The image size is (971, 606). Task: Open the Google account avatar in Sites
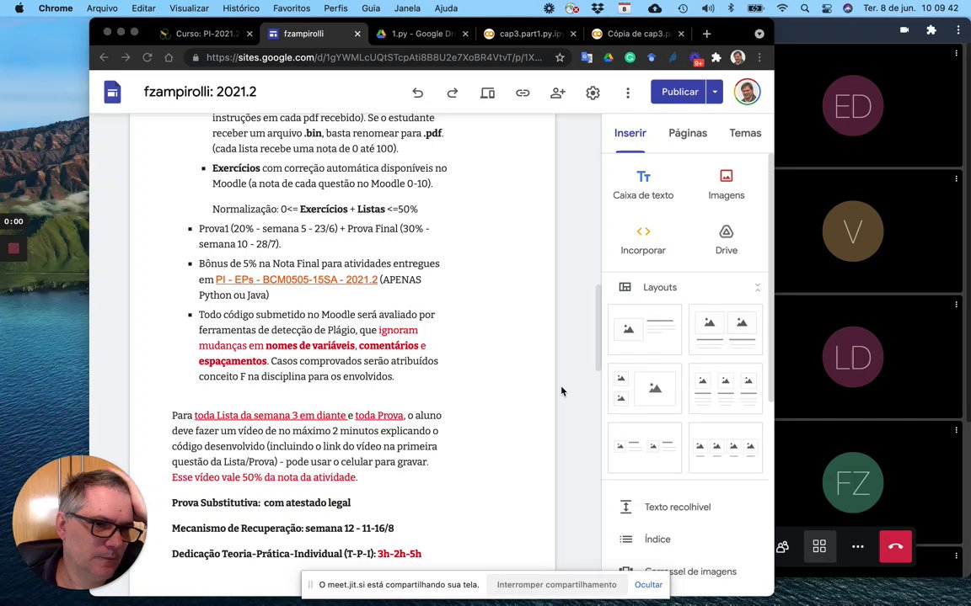[747, 92]
